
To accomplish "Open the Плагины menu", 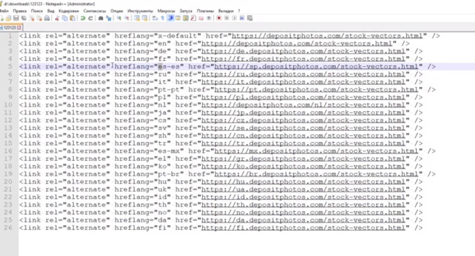I will click(205, 11).
